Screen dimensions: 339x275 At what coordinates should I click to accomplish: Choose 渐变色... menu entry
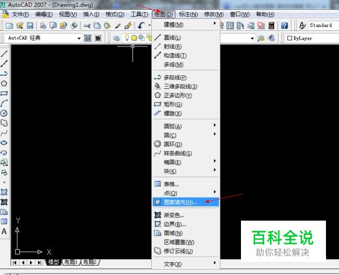pos(185,215)
